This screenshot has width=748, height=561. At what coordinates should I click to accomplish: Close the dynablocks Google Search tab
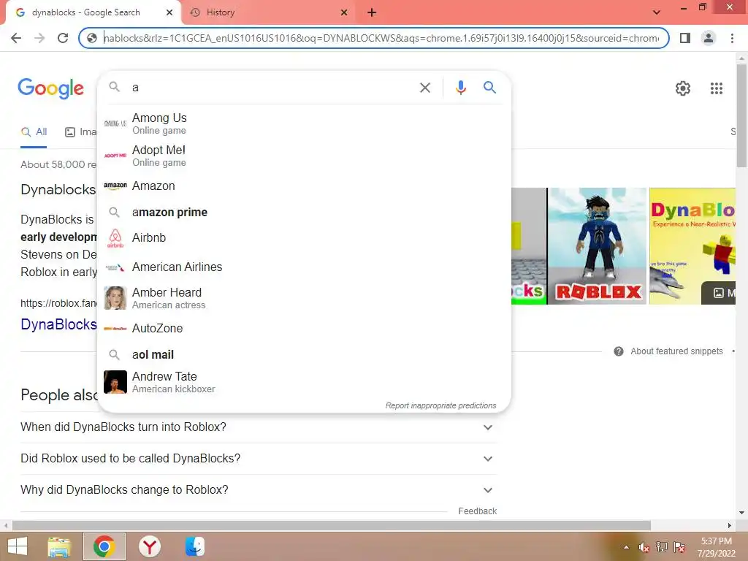(169, 13)
